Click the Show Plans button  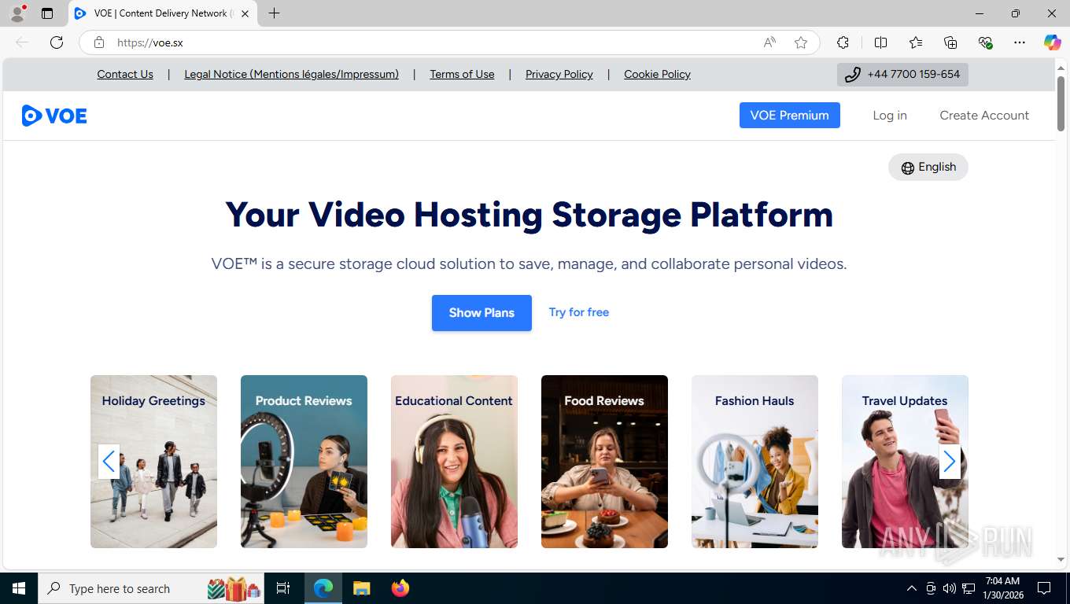[481, 313]
